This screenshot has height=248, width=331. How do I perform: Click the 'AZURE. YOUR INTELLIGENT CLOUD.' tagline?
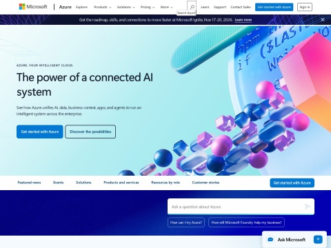click(45, 65)
